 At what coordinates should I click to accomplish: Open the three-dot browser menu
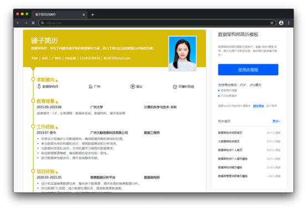tap(289, 23)
